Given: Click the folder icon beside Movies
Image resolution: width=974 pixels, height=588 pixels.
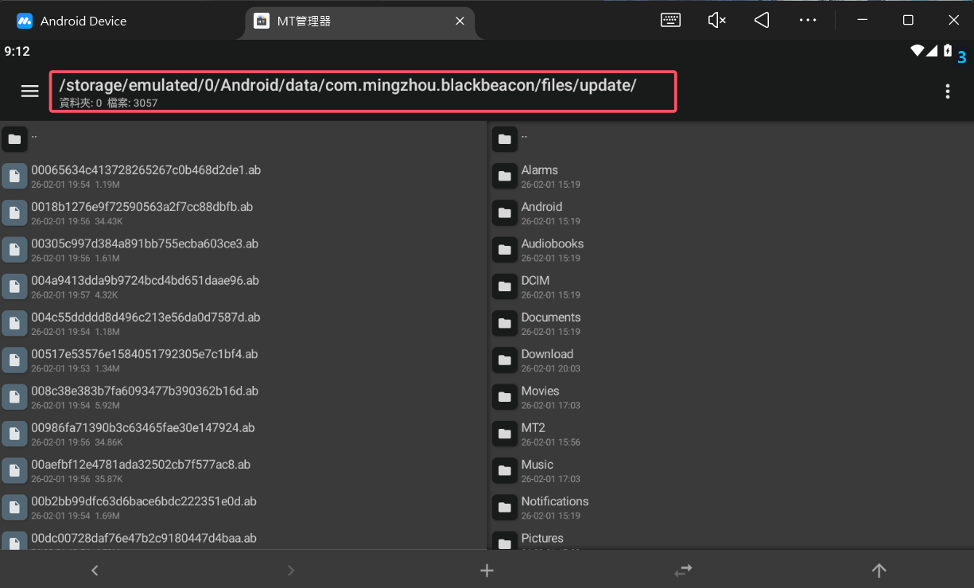Looking at the screenshot, I should (x=504, y=397).
